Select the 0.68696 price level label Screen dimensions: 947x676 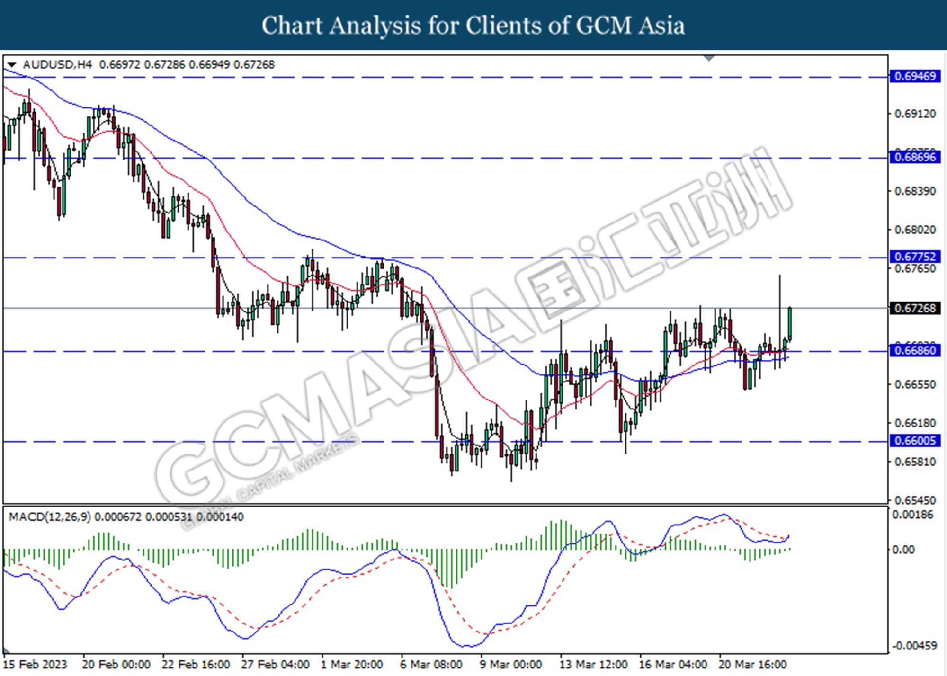pos(915,157)
